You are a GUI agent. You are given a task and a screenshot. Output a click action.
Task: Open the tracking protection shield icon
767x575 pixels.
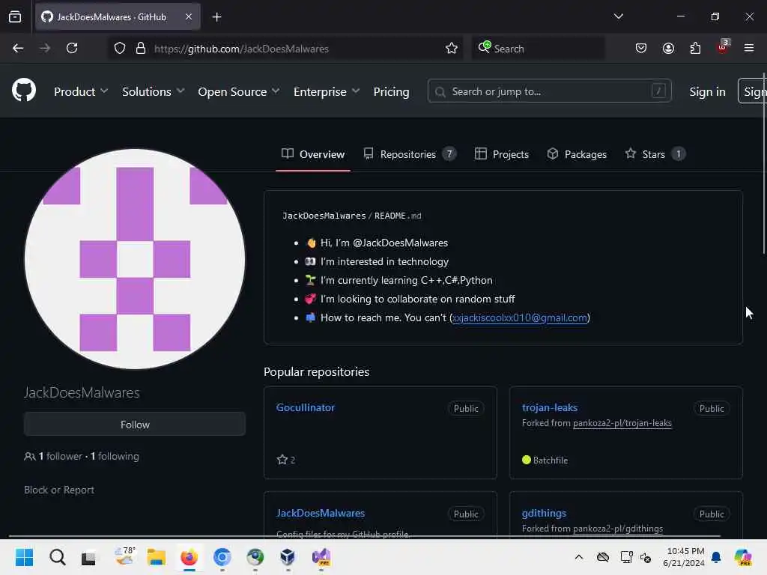point(120,48)
